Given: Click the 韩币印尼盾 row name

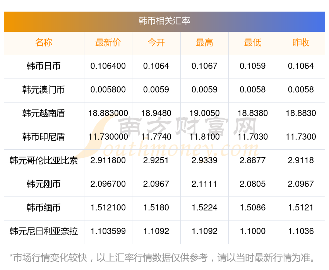Looking at the screenshot, I should [x=44, y=137].
